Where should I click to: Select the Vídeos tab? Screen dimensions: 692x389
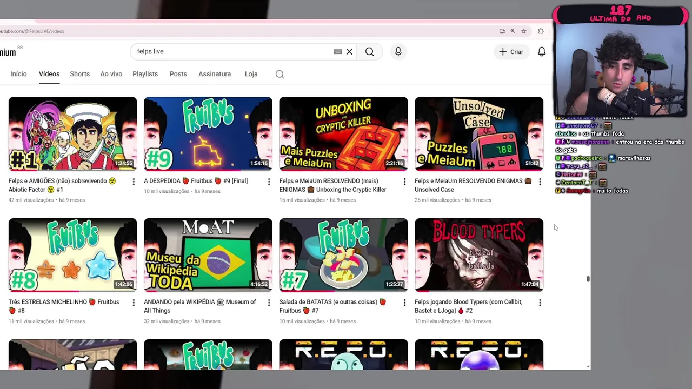(x=49, y=74)
